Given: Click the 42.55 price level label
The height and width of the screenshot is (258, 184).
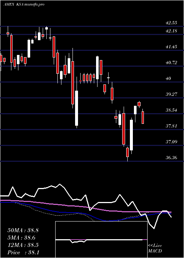Looking at the screenshot, I should coord(171,23).
